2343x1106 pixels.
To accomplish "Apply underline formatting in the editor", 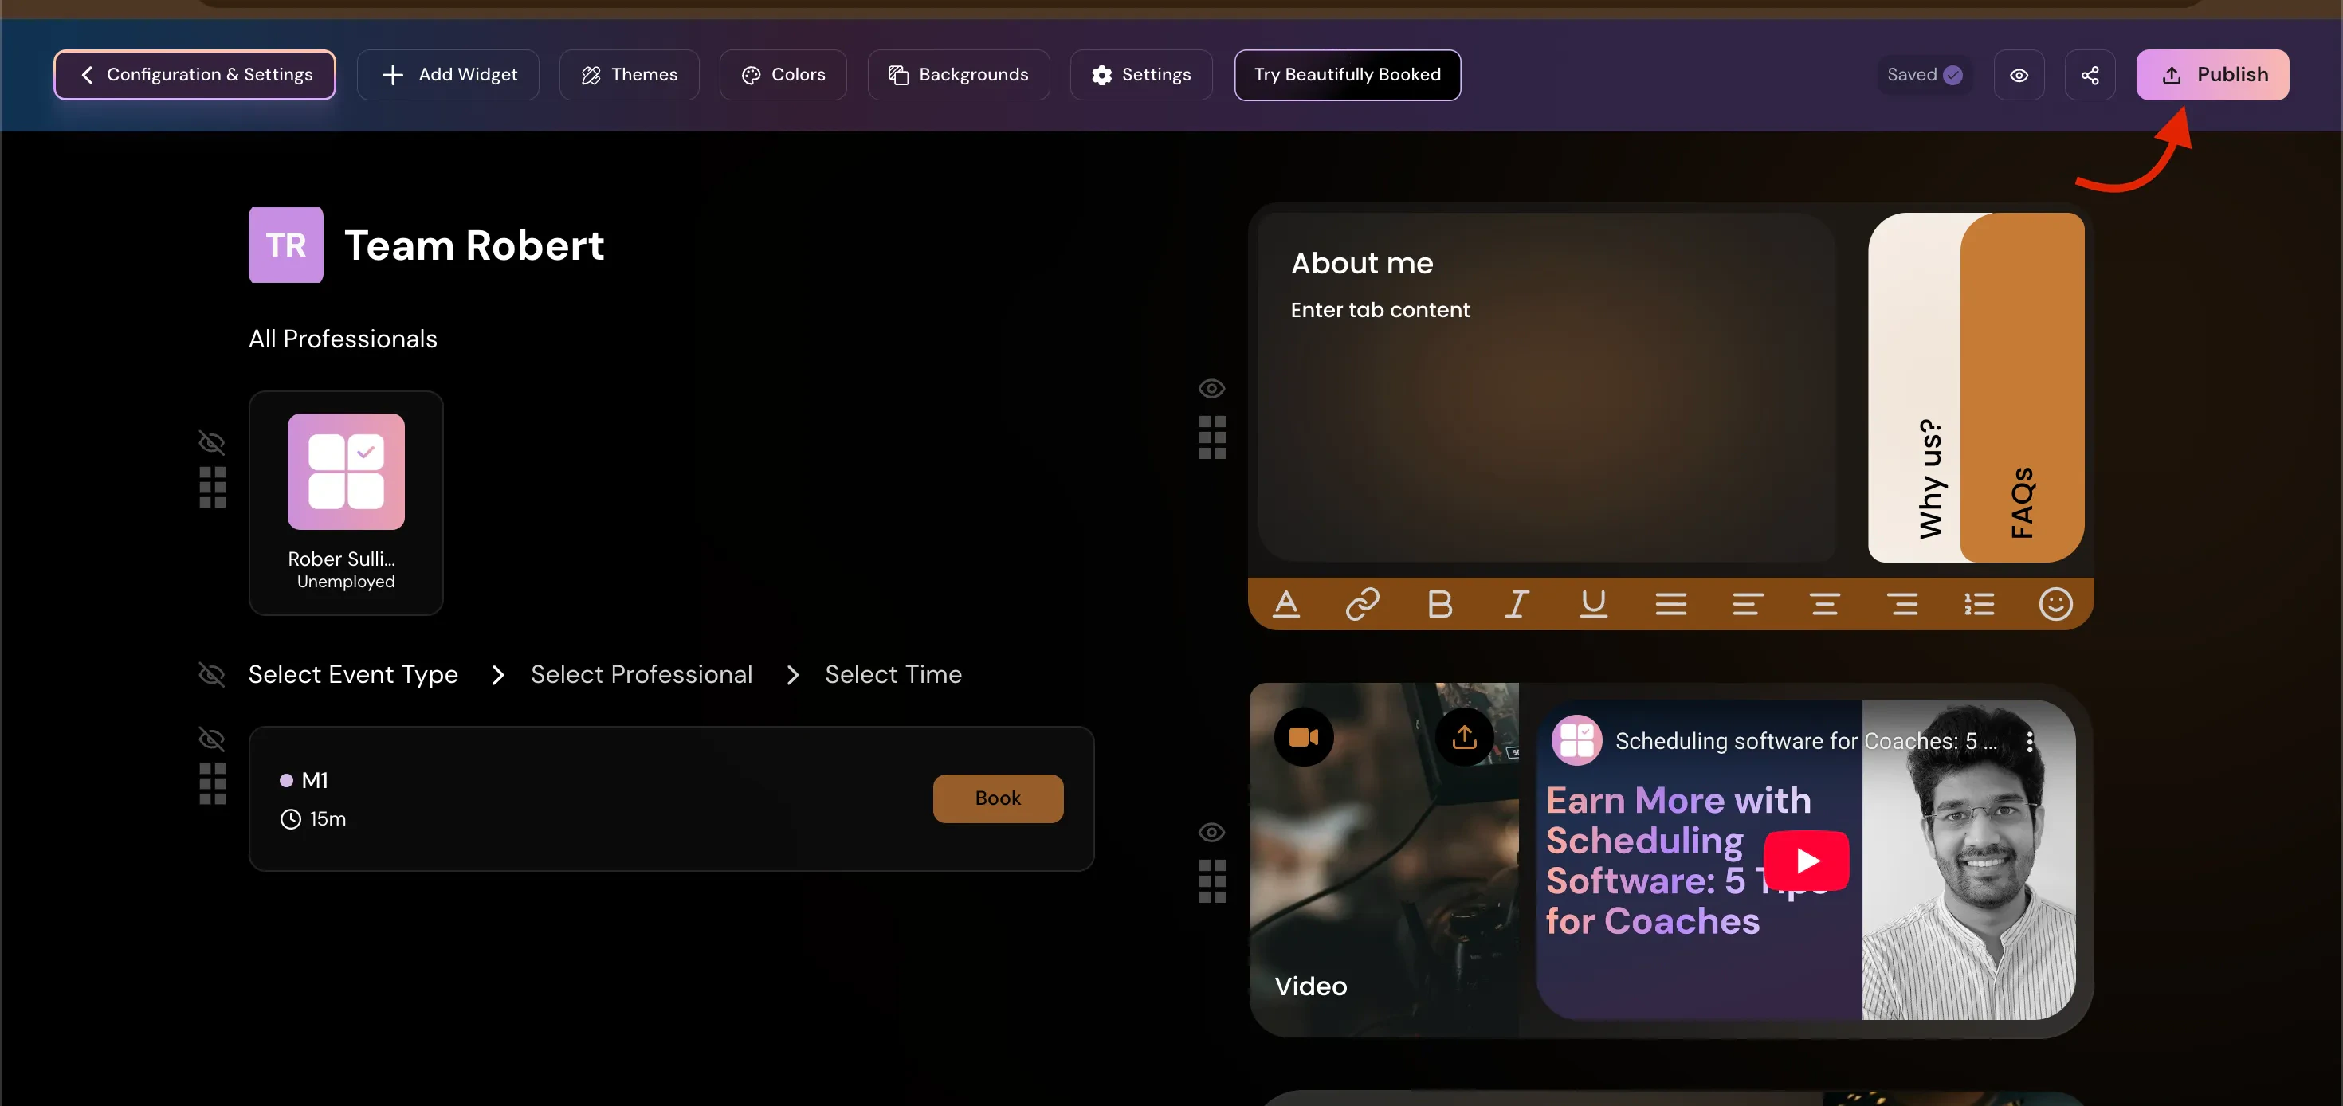I will click(x=1592, y=603).
